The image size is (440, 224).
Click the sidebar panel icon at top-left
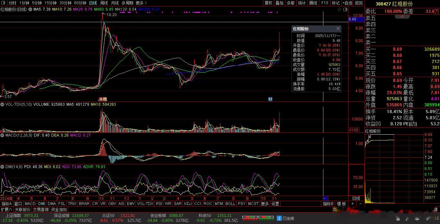4,3
